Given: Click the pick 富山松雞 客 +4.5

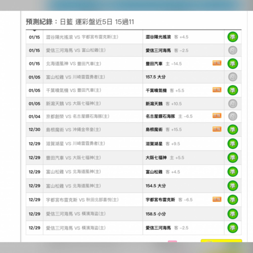Looking at the screenshot, I should tap(163, 172).
